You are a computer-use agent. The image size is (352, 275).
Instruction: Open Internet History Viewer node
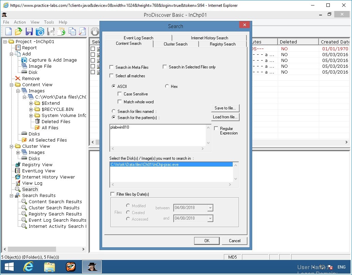pyautogui.click(x=48, y=177)
